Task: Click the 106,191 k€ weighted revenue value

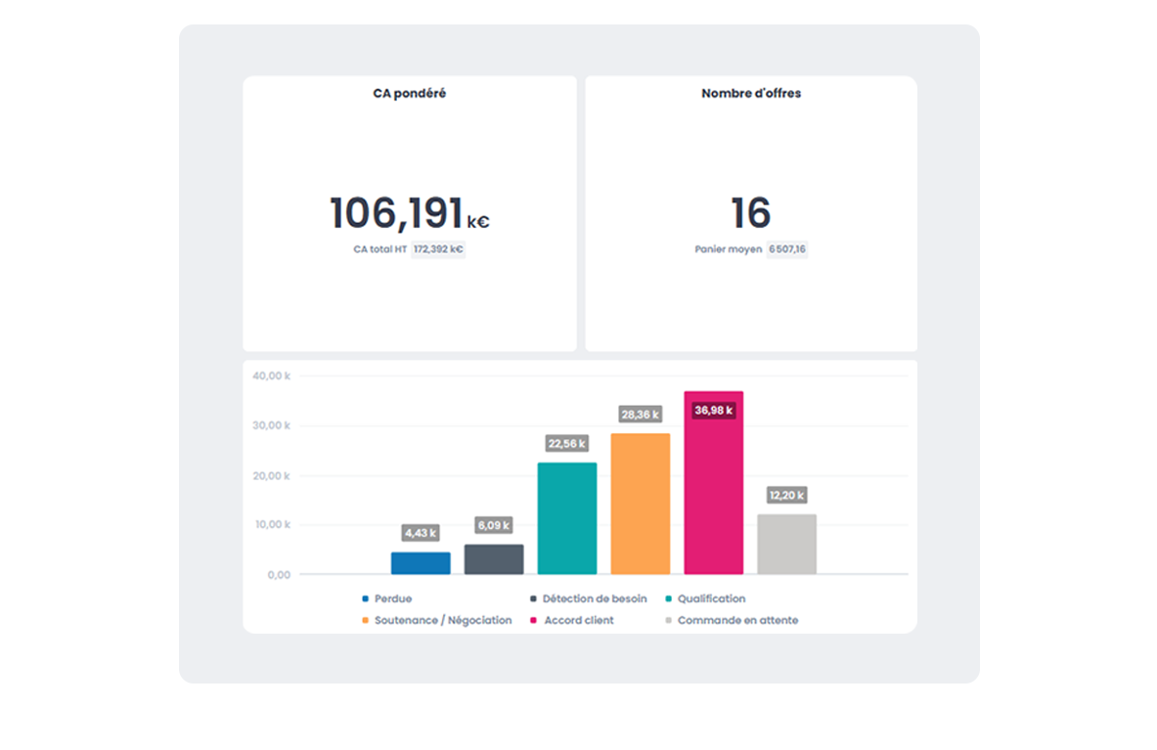Action: pos(409,213)
